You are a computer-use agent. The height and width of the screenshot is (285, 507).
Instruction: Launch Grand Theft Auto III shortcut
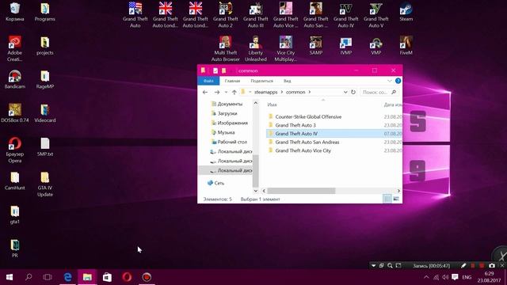(x=255, y=15)
